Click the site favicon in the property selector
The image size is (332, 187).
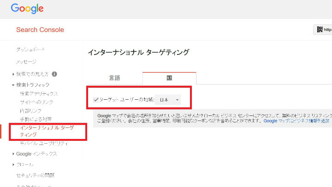[x=320, y=30]
